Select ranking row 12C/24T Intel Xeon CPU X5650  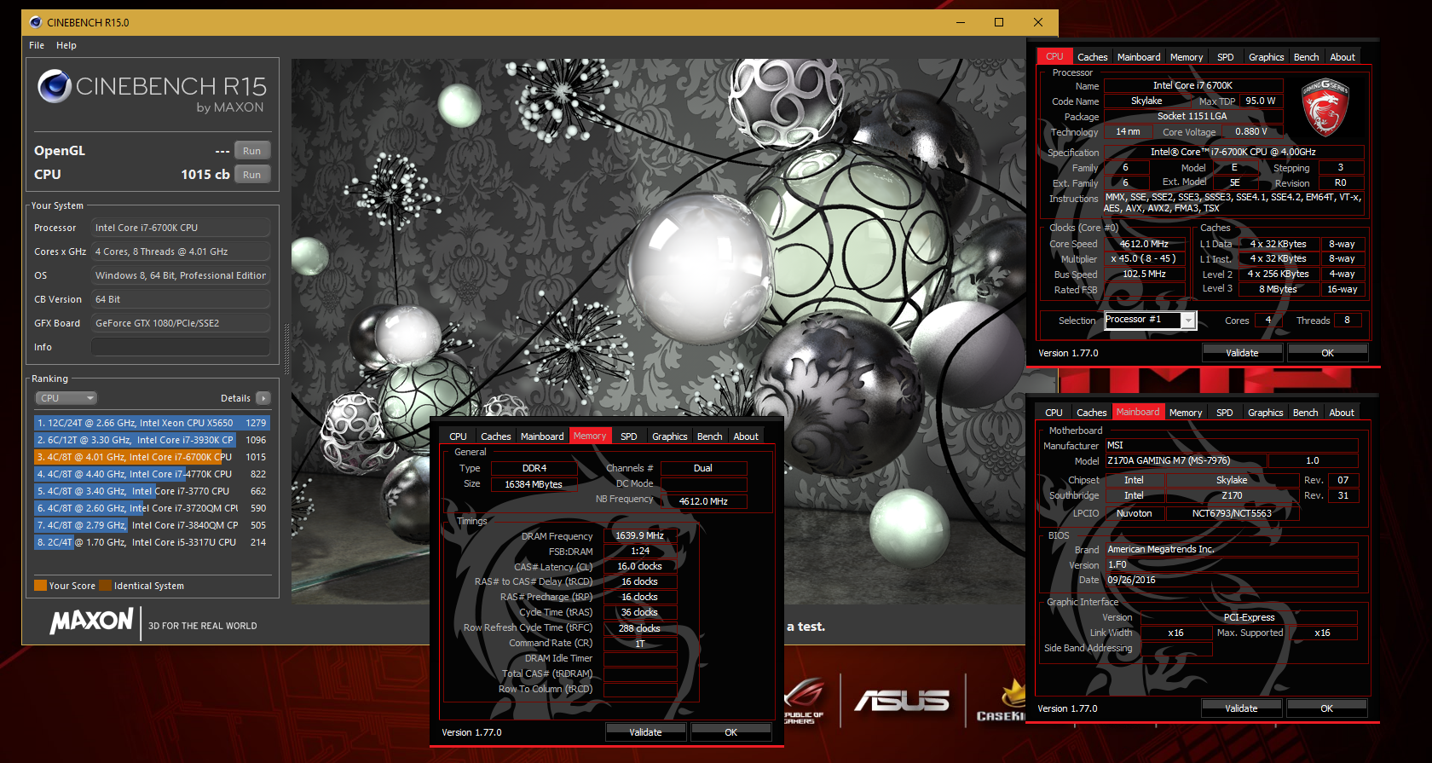coord(152,423)
